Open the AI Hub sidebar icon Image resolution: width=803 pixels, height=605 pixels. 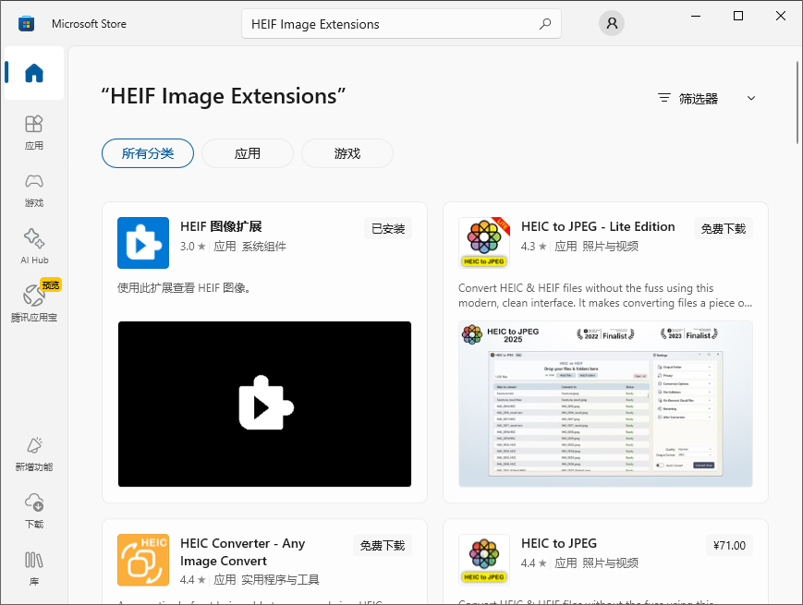click(33, 244)
